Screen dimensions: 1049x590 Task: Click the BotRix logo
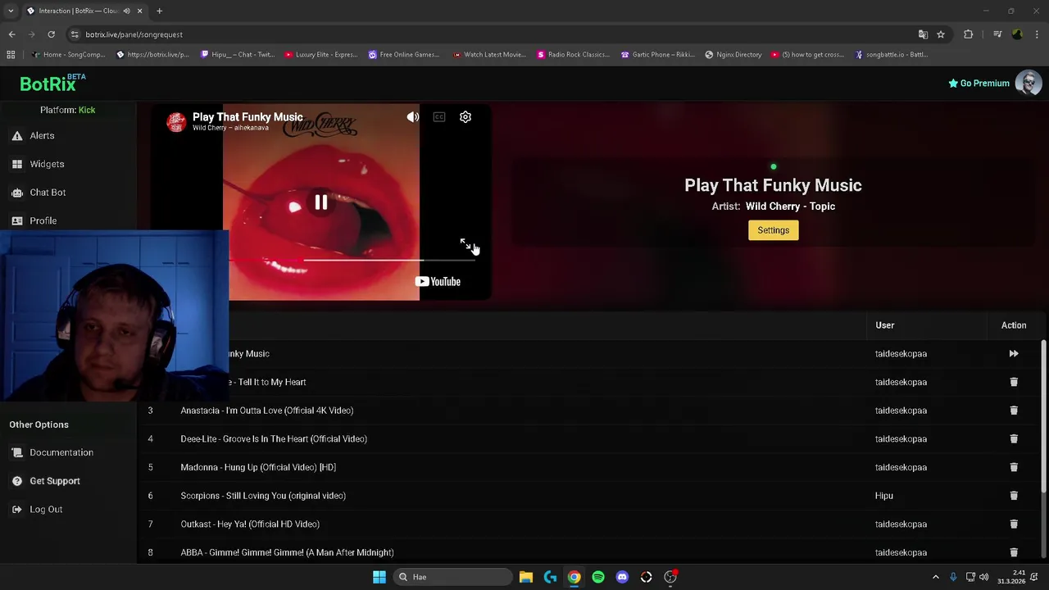pyautogui.click(x=52, y=83)
